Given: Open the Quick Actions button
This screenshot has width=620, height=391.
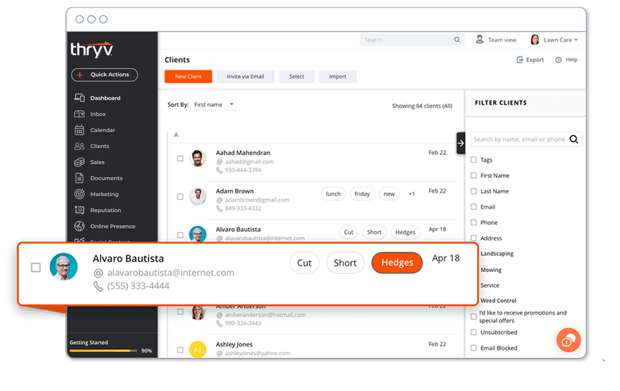Looking at the screenshot, I should tap(105, 75).
